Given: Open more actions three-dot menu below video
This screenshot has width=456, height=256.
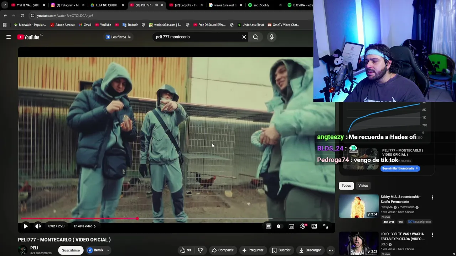Looking at the screenshot, I should click(x=331, y=250).
